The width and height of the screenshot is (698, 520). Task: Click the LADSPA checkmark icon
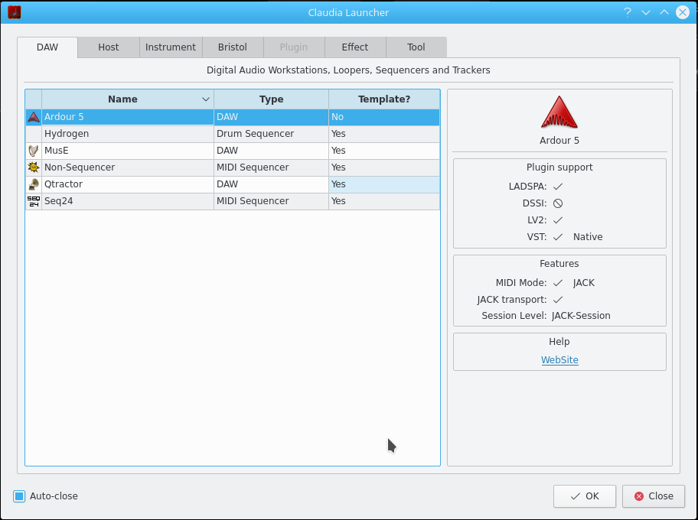click(x=558, y=187)
